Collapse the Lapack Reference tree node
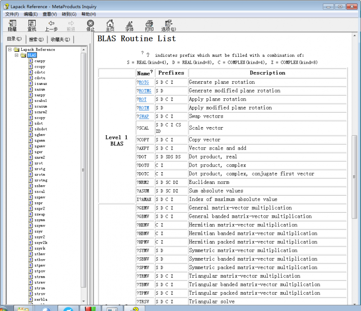The width and height of the screenshot is (361, 311). click(x=10, y=50)
